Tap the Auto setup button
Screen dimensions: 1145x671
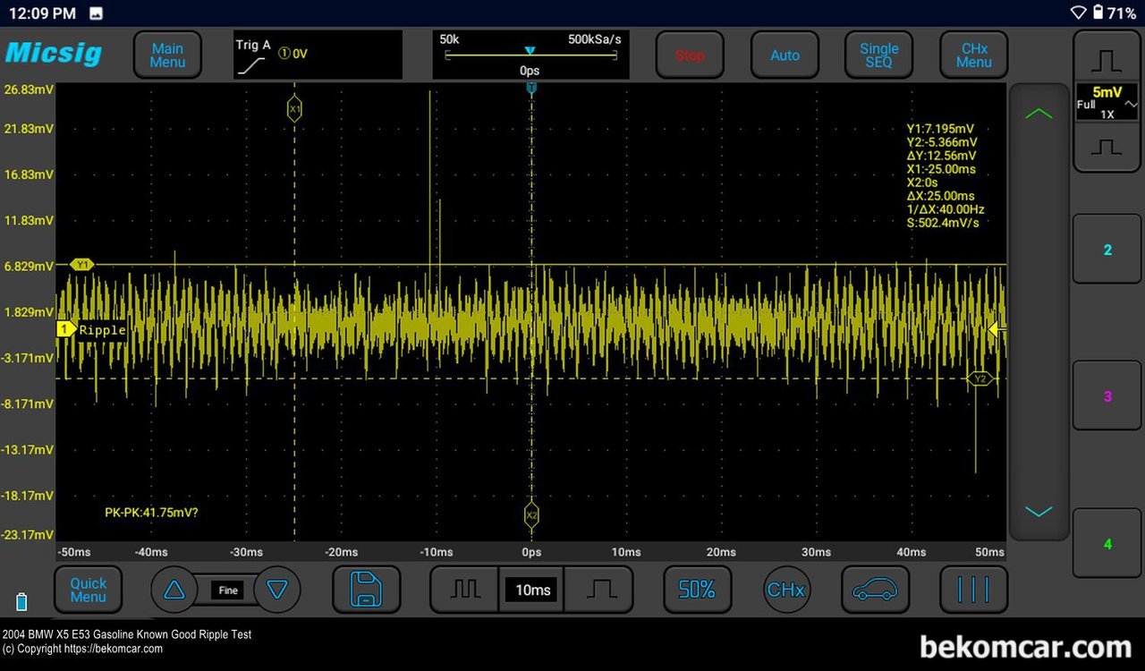(785, 55)
